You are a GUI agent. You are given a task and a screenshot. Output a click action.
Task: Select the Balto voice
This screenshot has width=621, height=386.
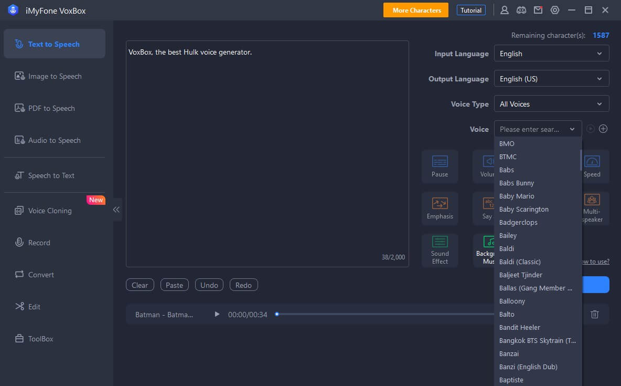point(538,314)
